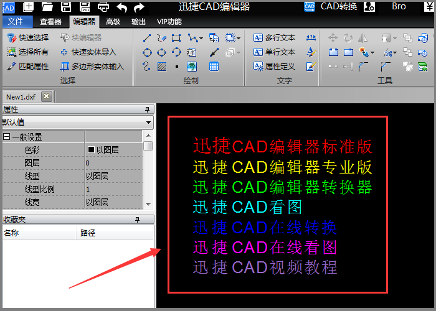Image resolution: width=436 pixels, height=311 pixels.
Task: Switch to the 编辑器 tab
Action: 84,22
